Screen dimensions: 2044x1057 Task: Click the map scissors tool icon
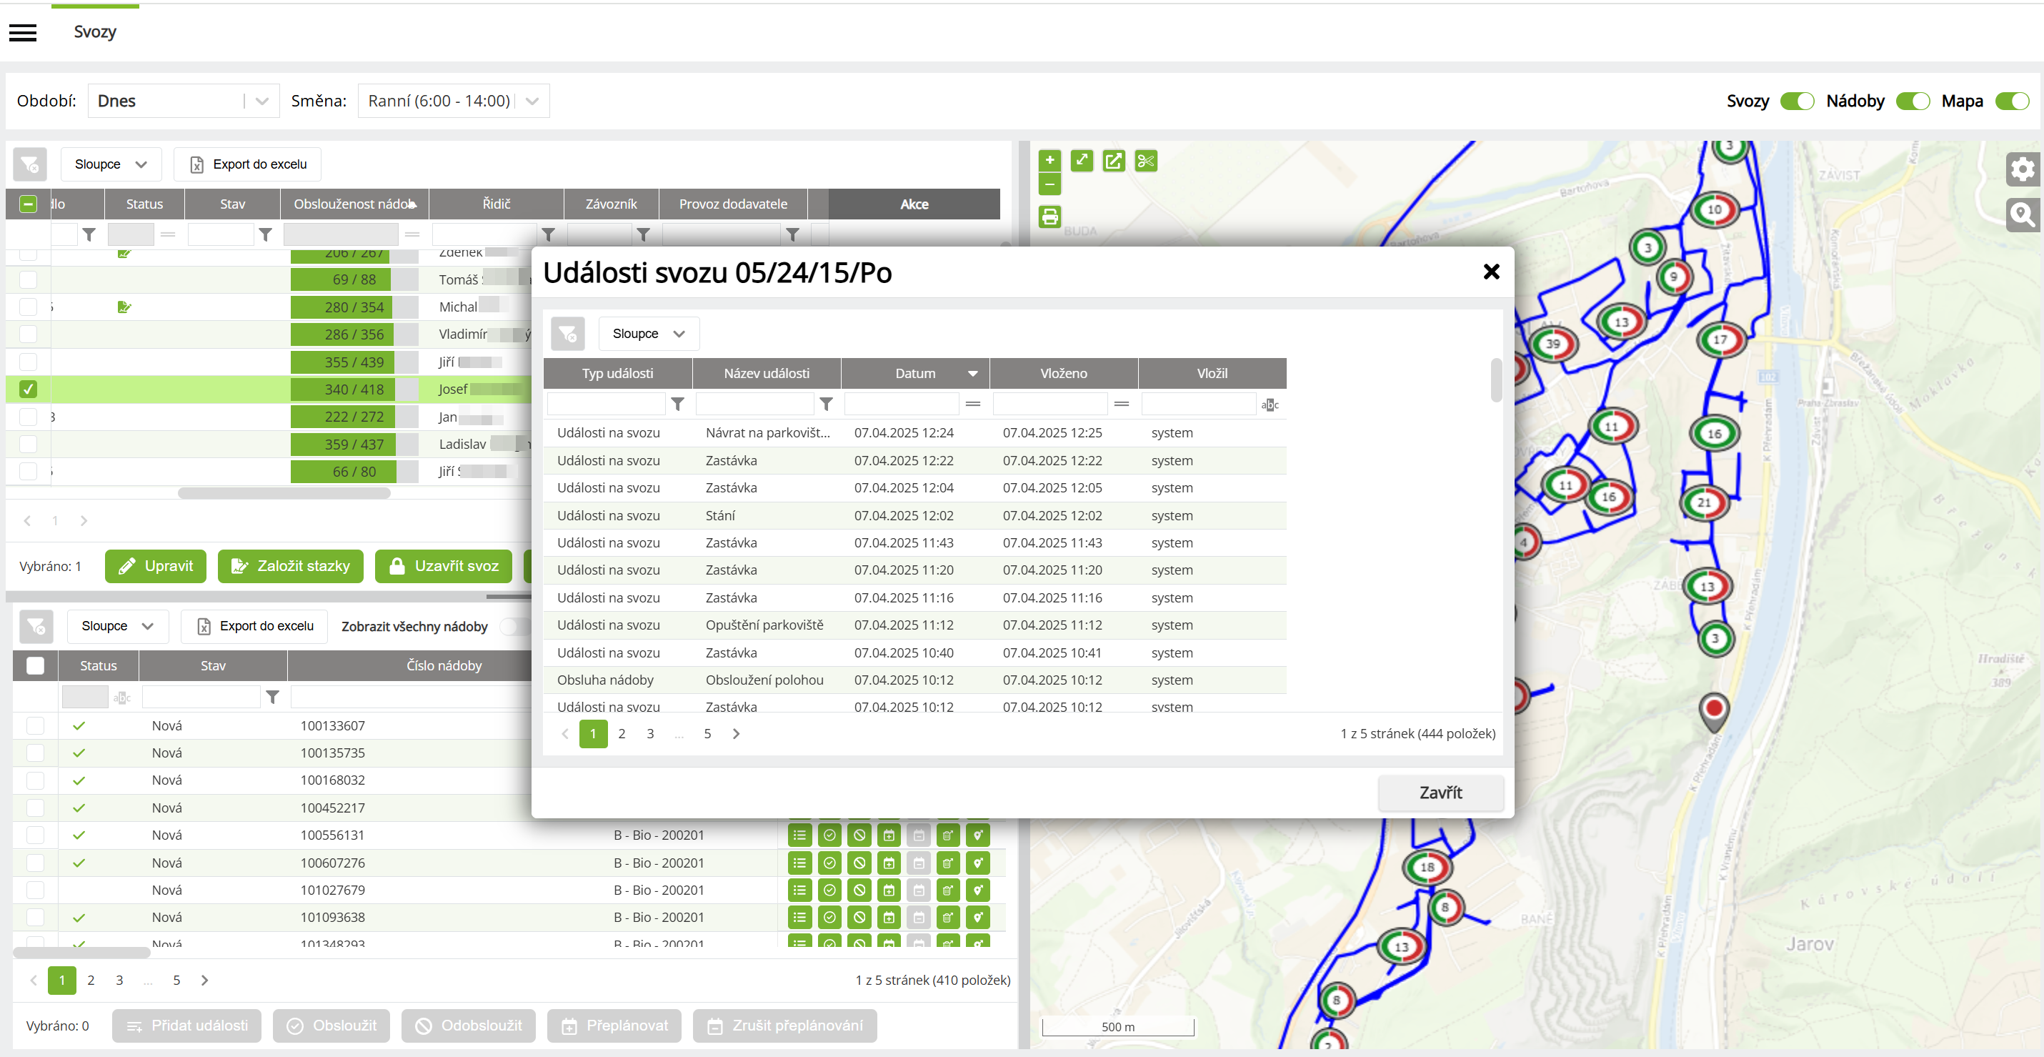tap(1145, 161)
